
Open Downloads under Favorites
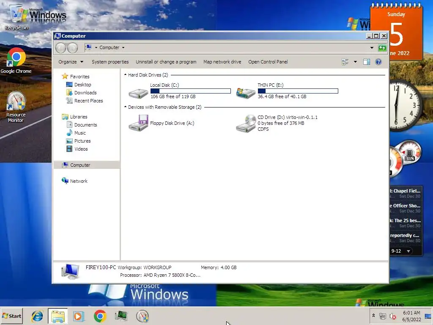click(x=85, y=93)
